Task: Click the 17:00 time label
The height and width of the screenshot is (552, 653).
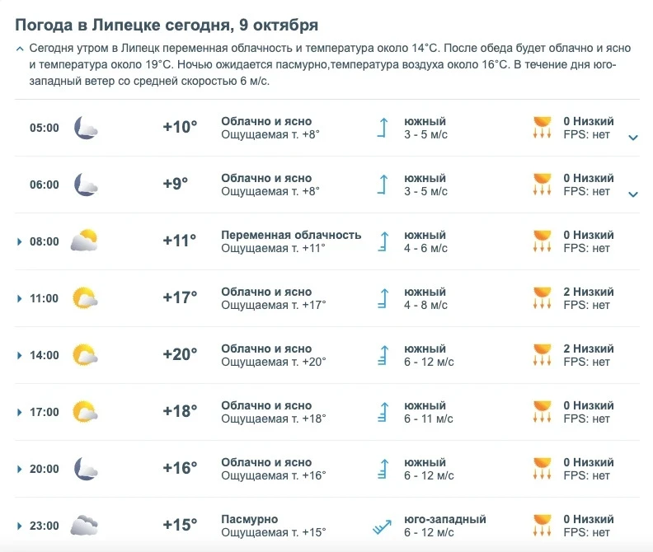Action: pyautogui.click(x=45, y=412)
